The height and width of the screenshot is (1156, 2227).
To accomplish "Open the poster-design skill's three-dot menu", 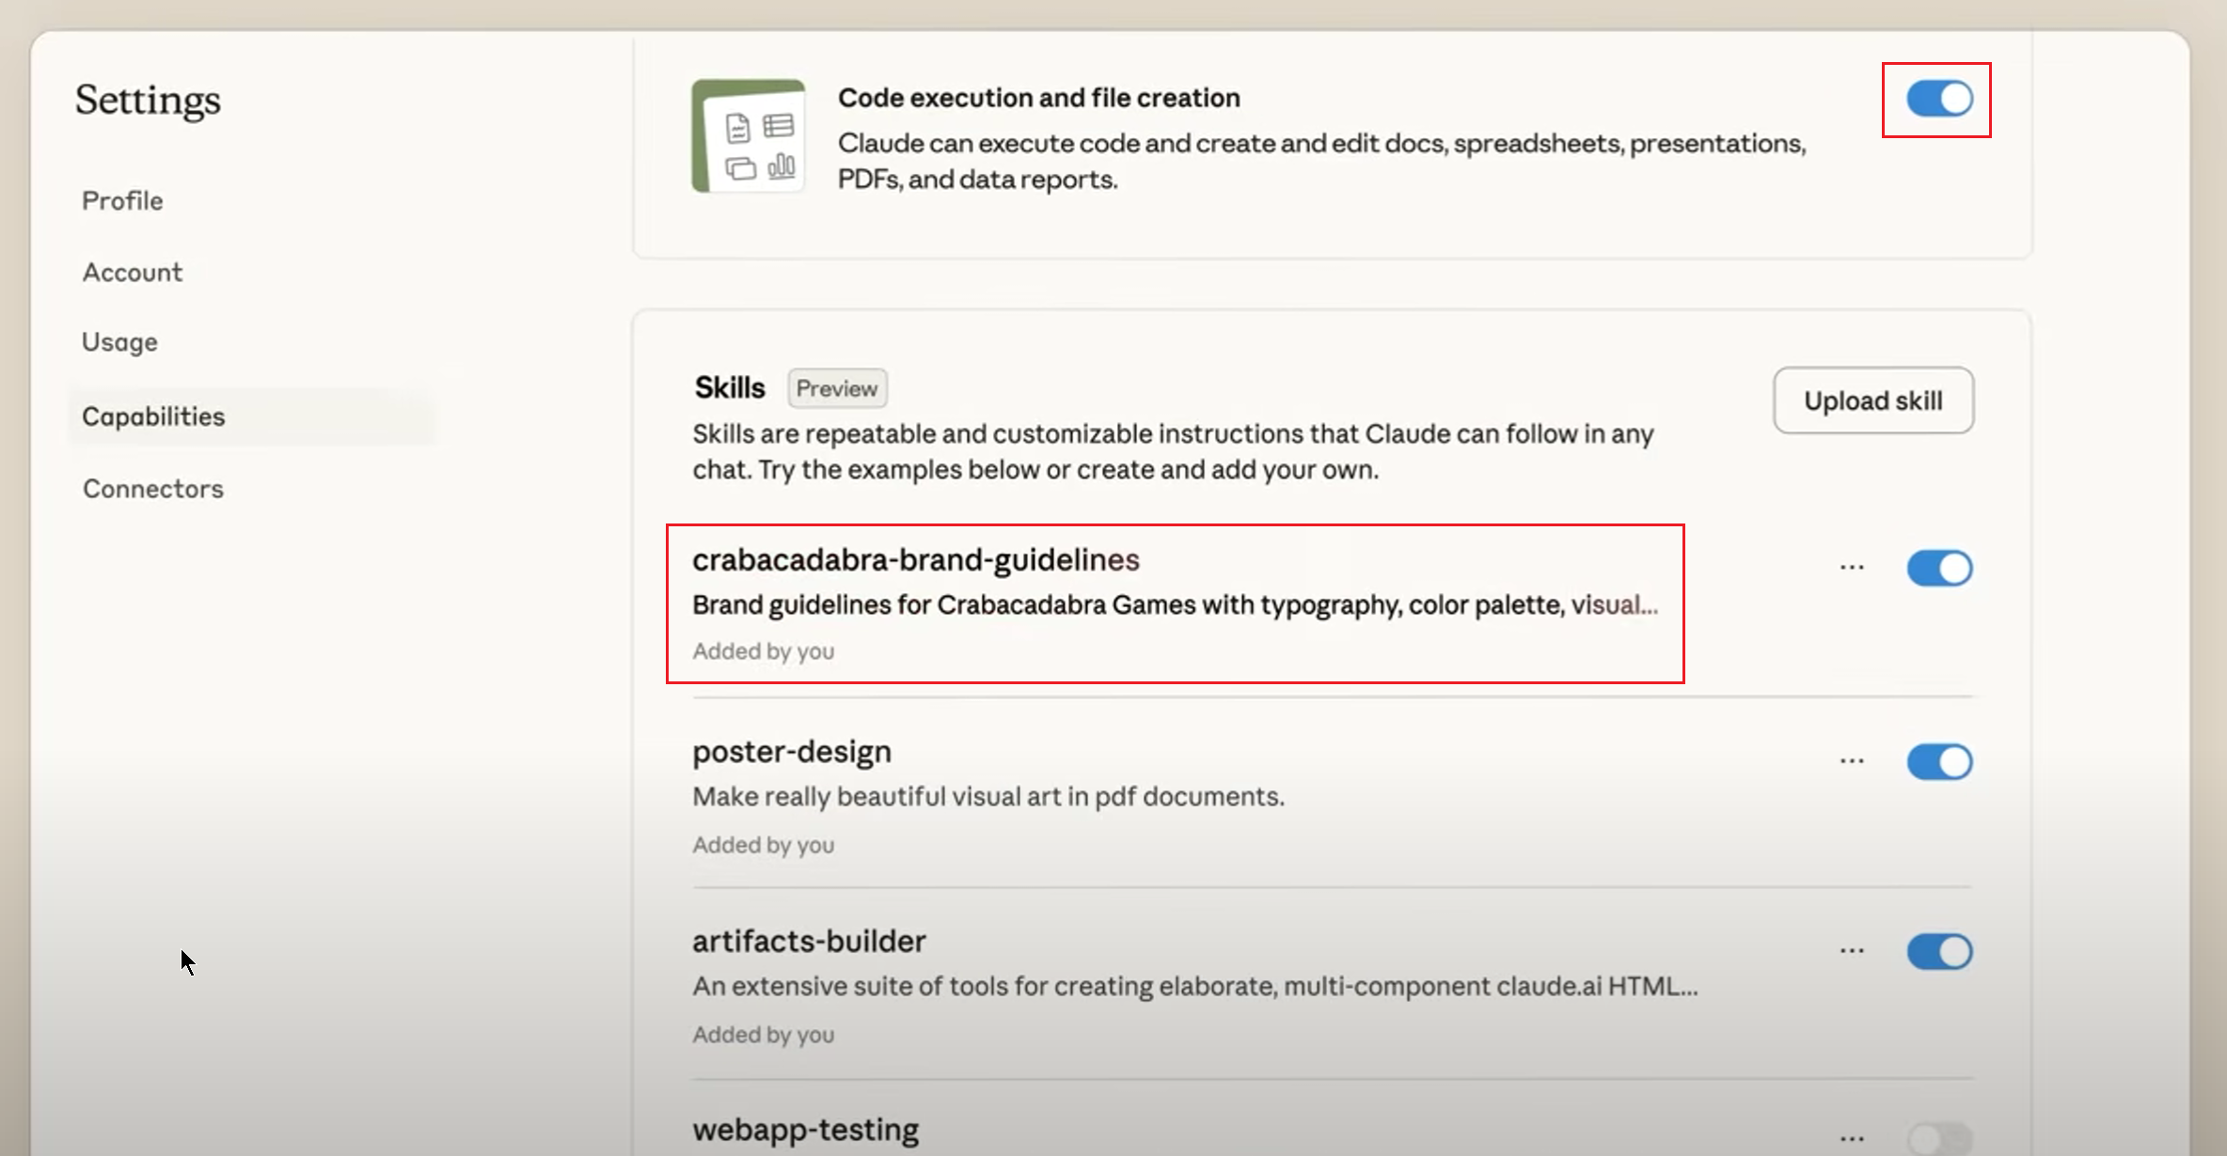I will click(1852, 761).
